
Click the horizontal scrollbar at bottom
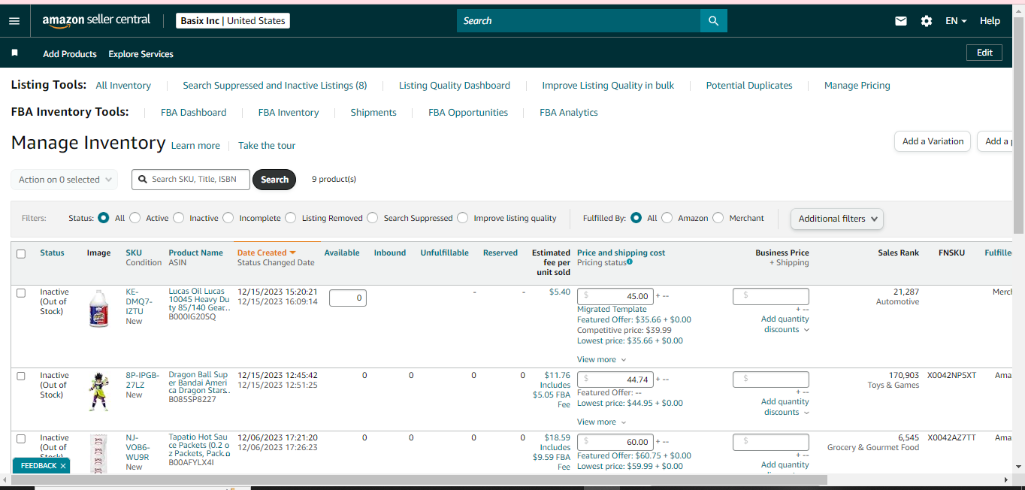pyautogui.click(x=418, y=479)
